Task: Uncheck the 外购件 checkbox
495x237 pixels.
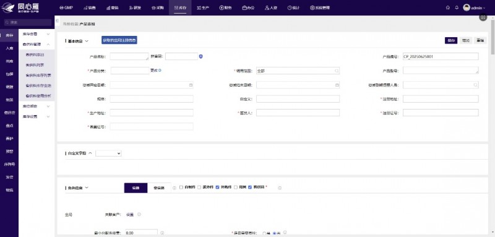Action: [218, 187]
